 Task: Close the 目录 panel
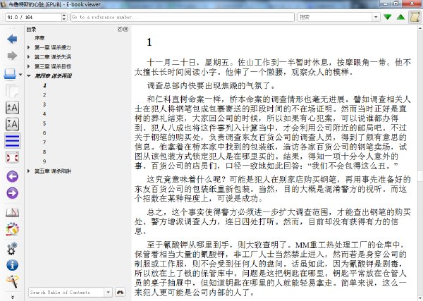pyautogui.click(x=125, y=29)
